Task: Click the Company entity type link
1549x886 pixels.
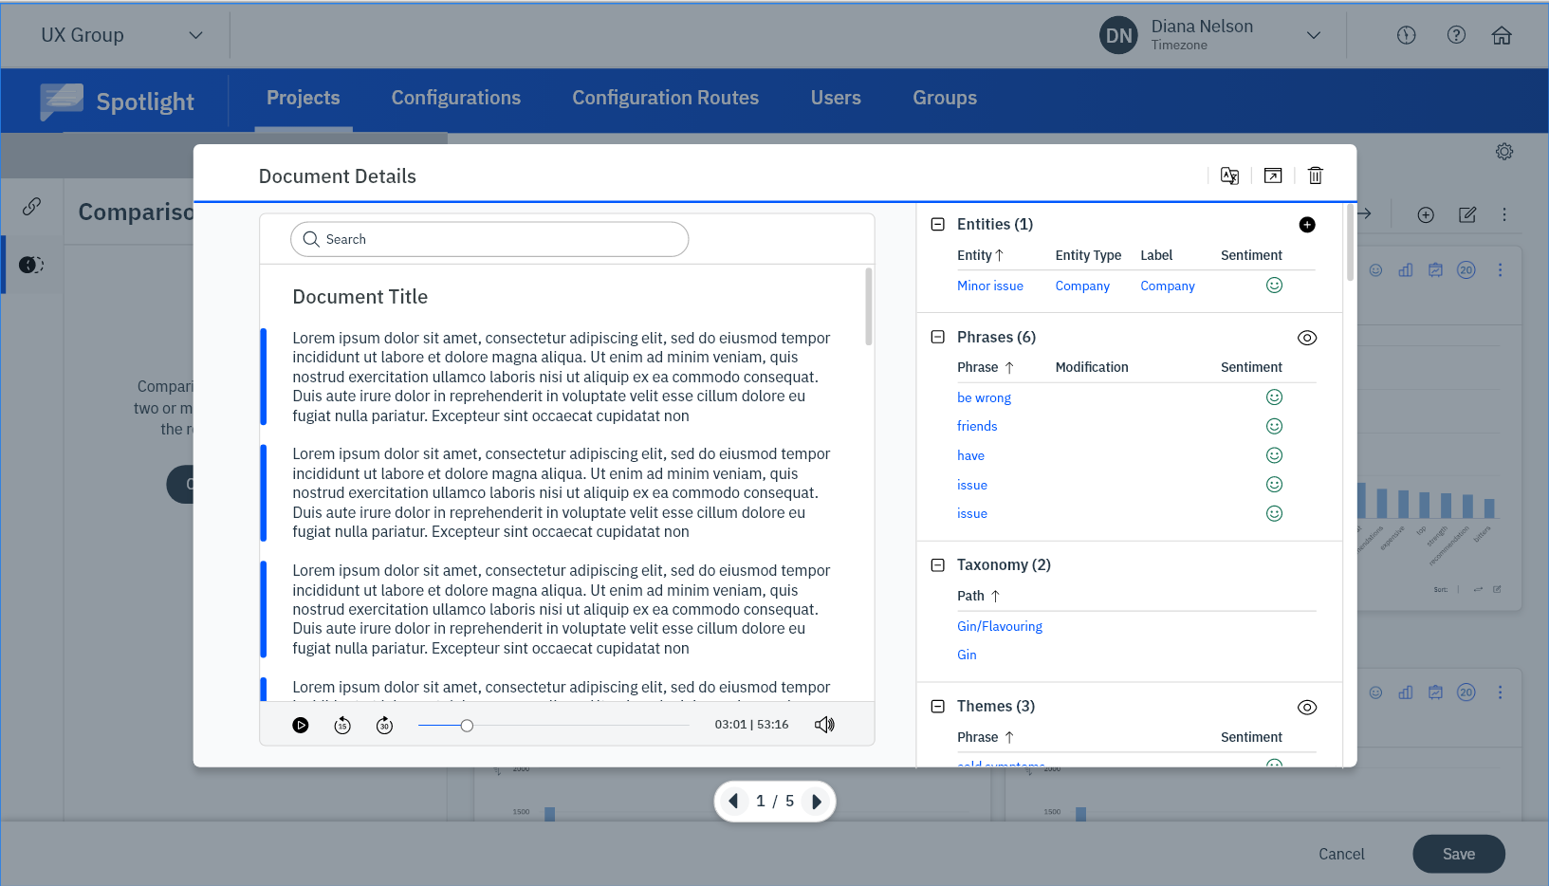Action: click(1082, 286)
